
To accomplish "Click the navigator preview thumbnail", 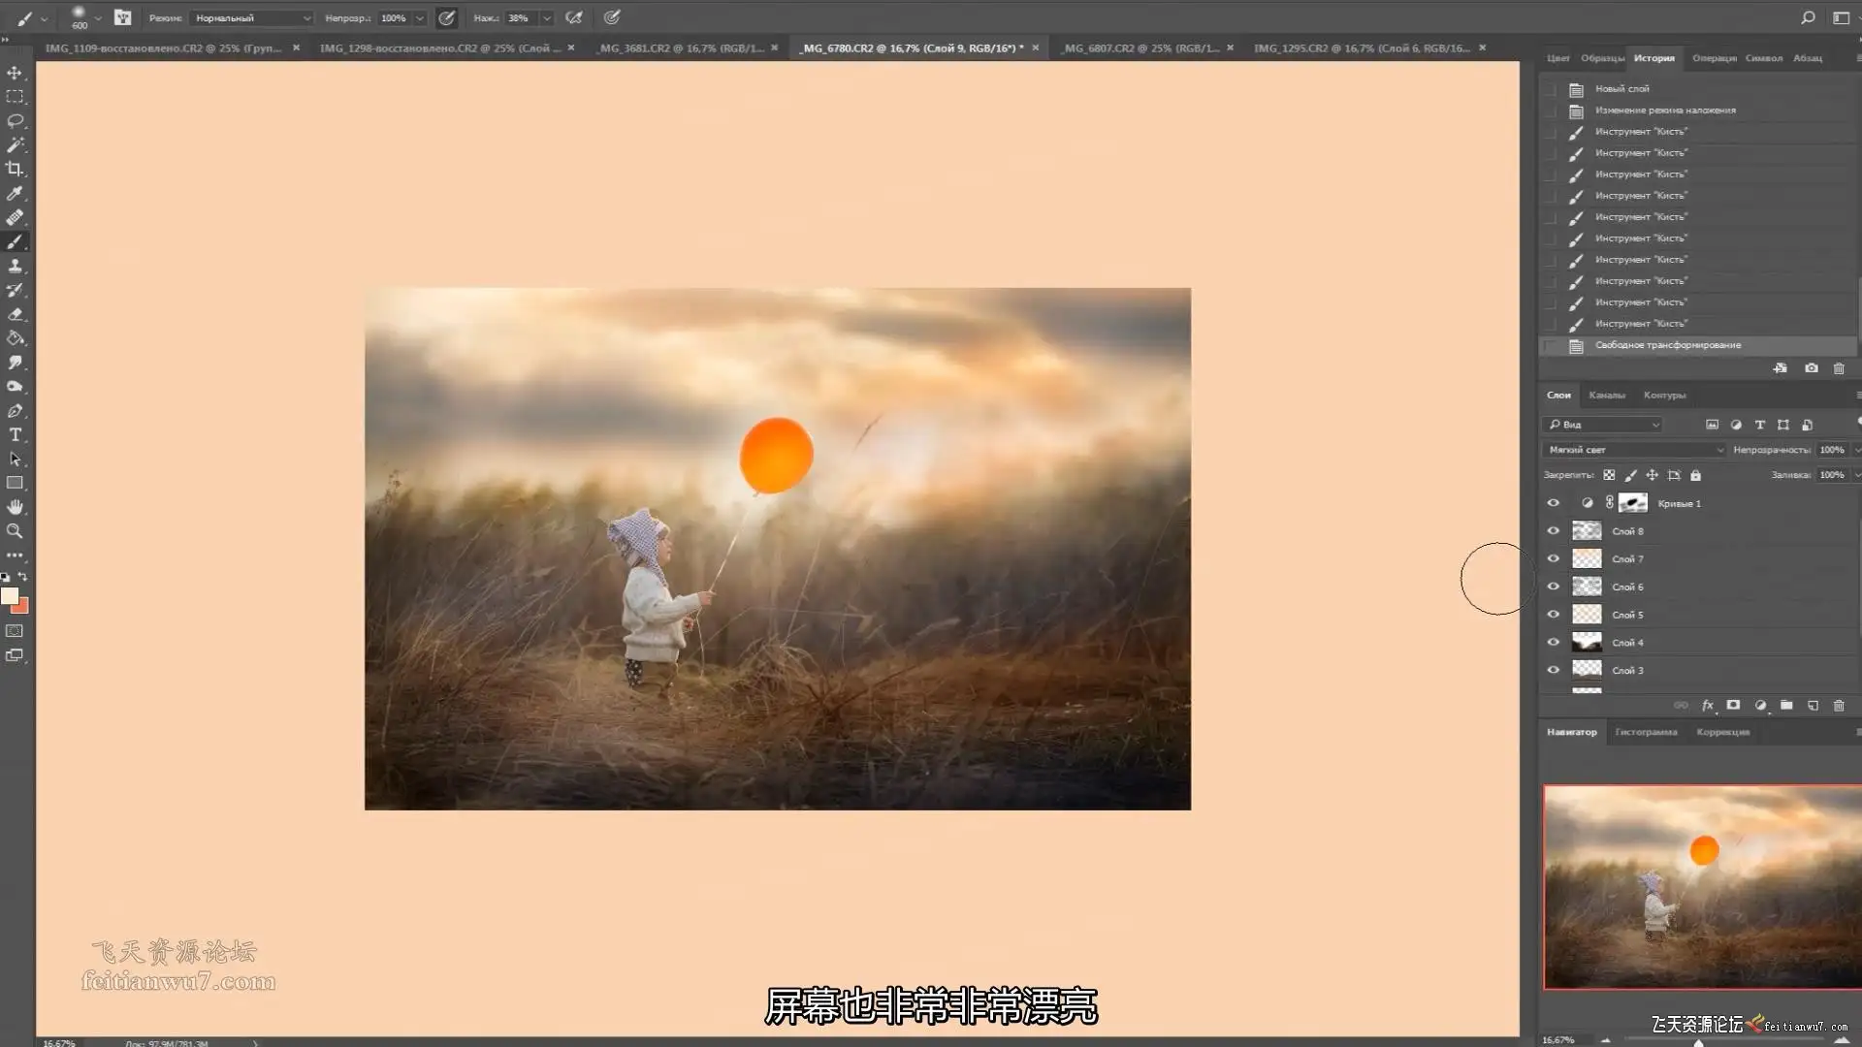I will pyautogui.click(x=1702, y=887).
